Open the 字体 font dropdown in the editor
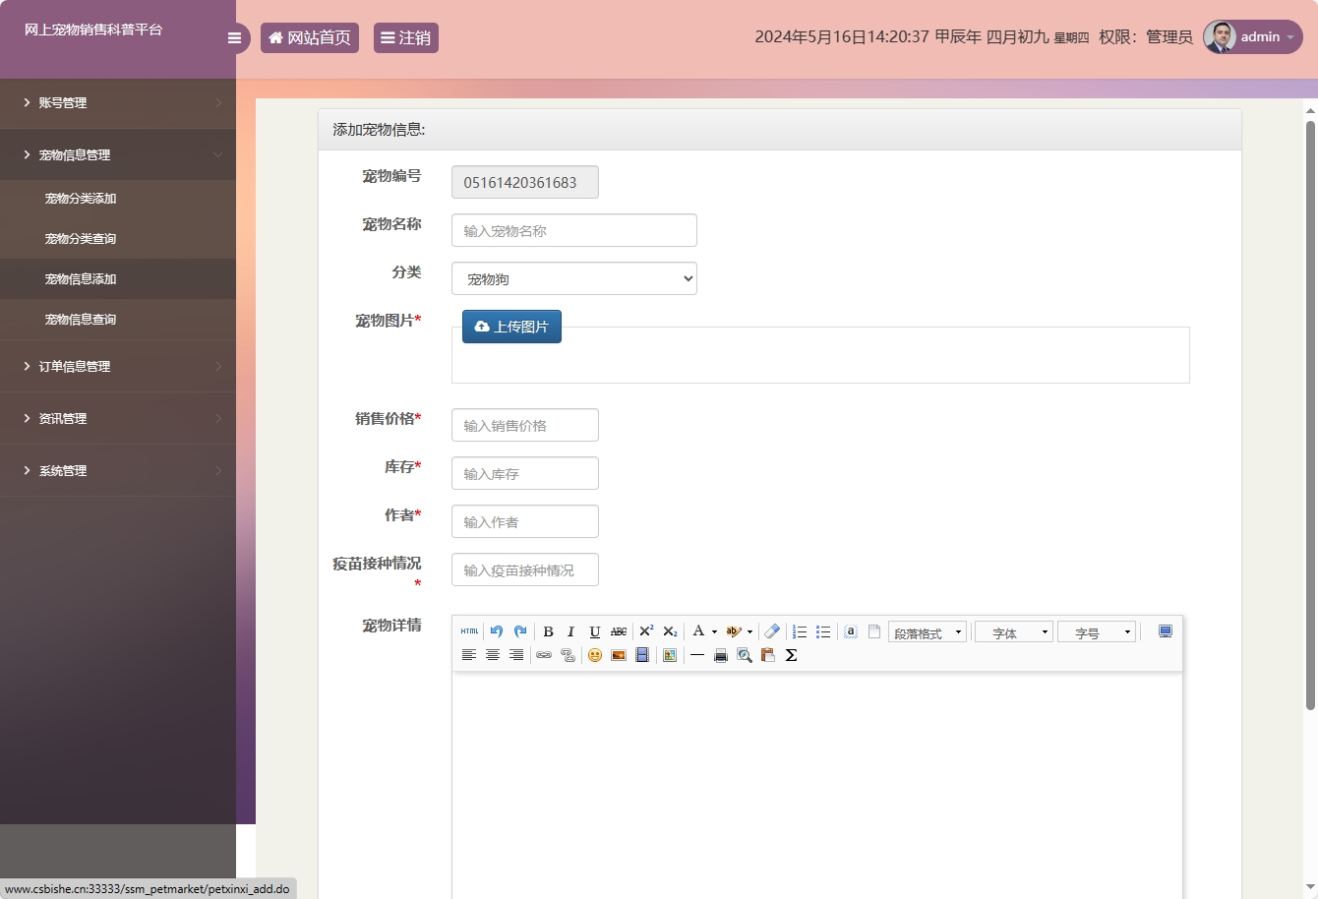Viewport: 1318px width, 899px height. click(x=1012, y=630)
